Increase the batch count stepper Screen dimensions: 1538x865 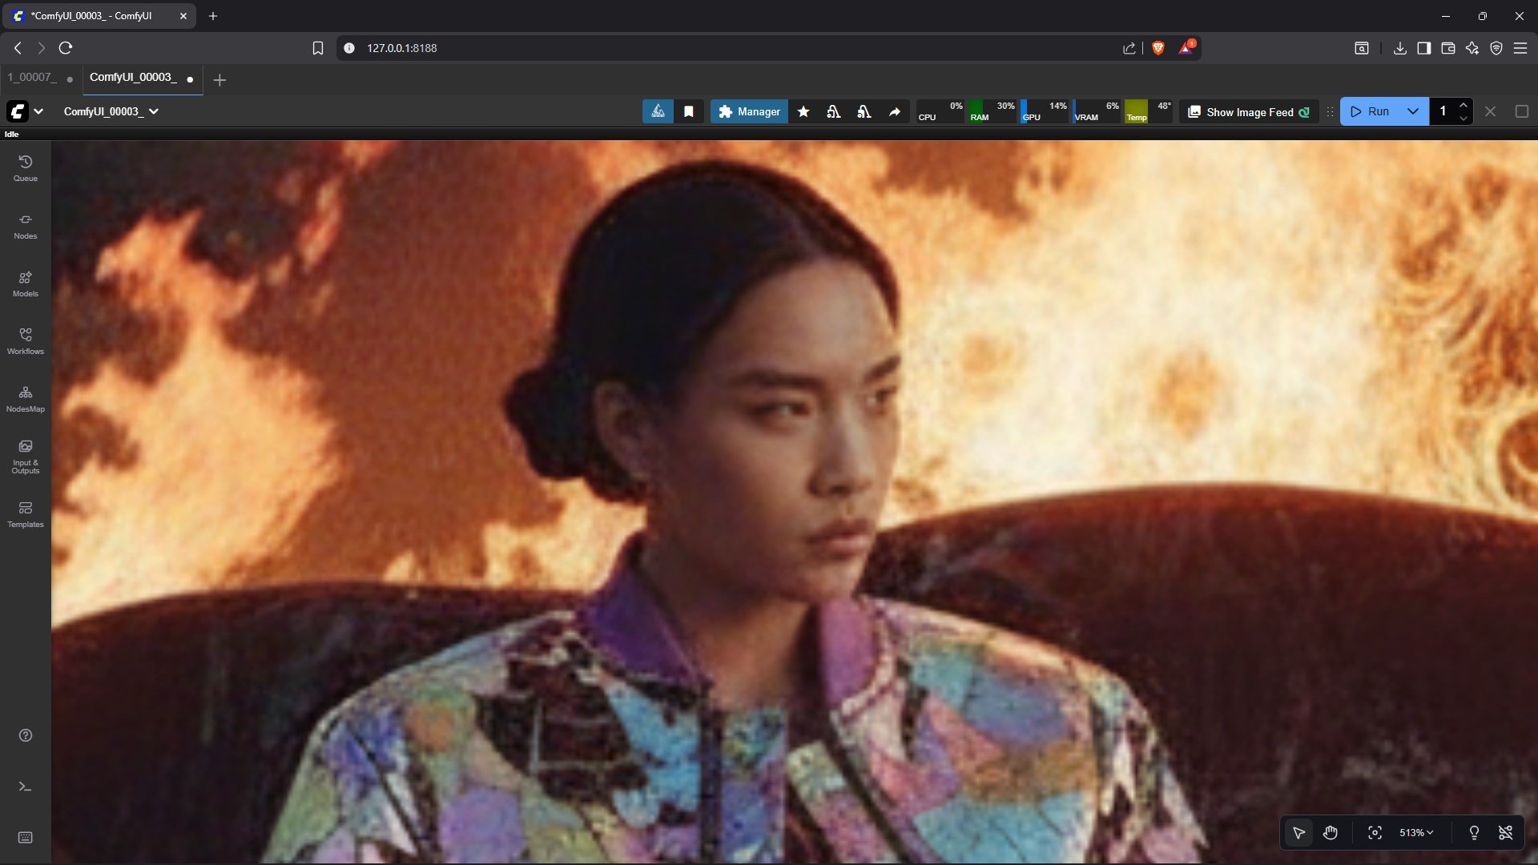pyautogui.click(x=1463, y=105)
